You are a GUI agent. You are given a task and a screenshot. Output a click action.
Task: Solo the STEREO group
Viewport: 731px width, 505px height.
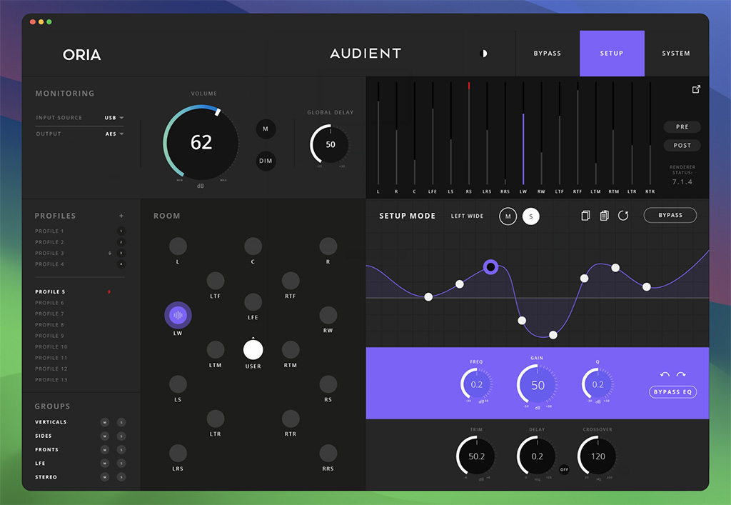click(x=121, y=477)
